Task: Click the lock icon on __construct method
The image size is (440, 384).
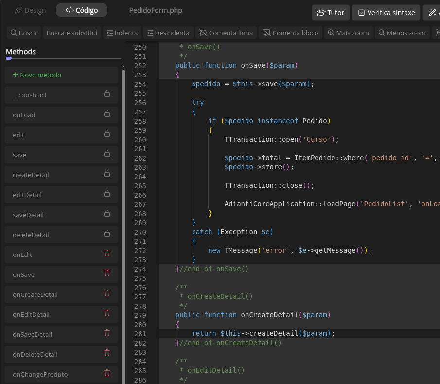Action: (x=107, y=94)
